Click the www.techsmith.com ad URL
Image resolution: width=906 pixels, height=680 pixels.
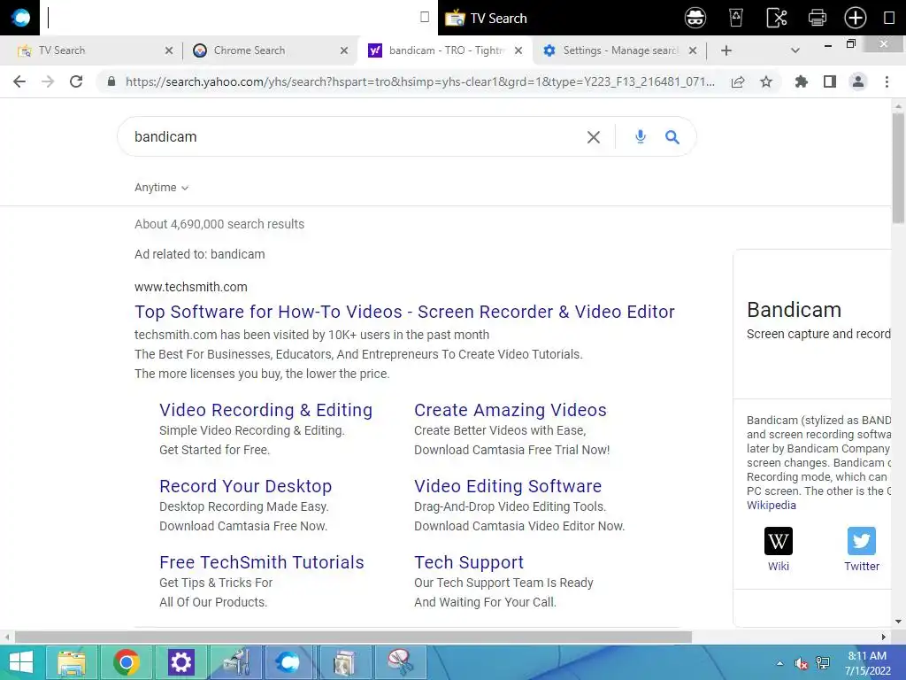tap(191, 287)
